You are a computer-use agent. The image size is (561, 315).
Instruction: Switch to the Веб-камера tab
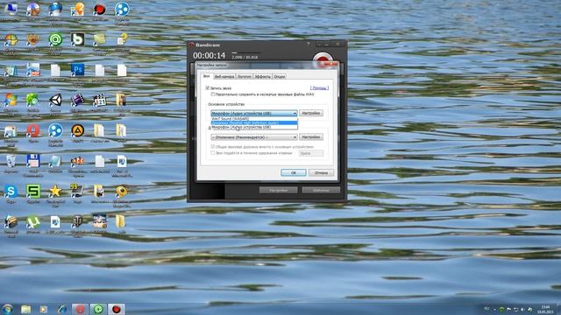224,76
